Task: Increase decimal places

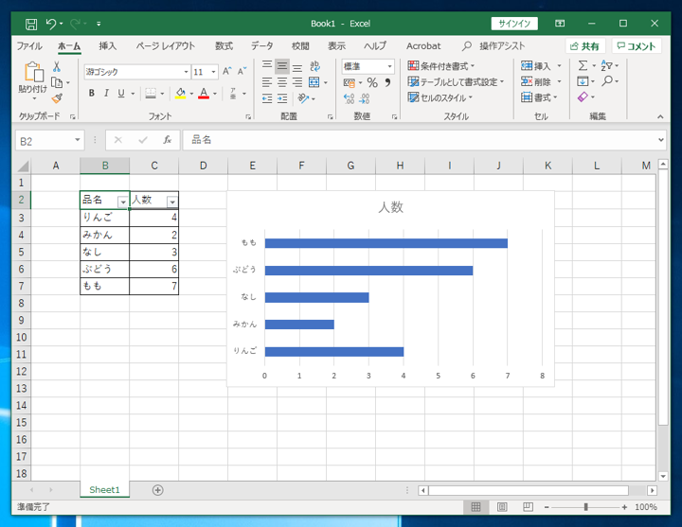Action: click(349, 99)
